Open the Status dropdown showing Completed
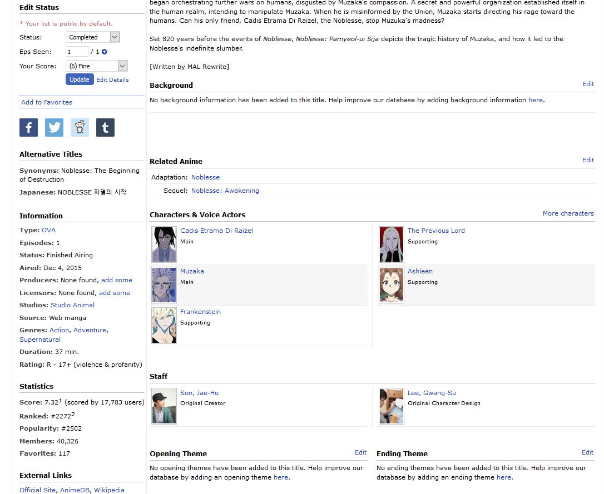The image size is (604, 494). click(93, 37)
